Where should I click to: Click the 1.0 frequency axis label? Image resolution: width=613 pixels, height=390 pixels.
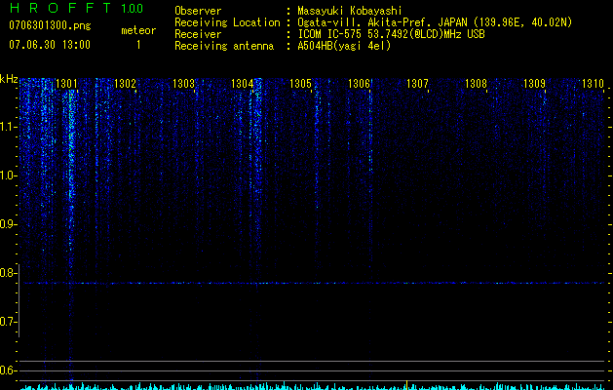[8, 175]
